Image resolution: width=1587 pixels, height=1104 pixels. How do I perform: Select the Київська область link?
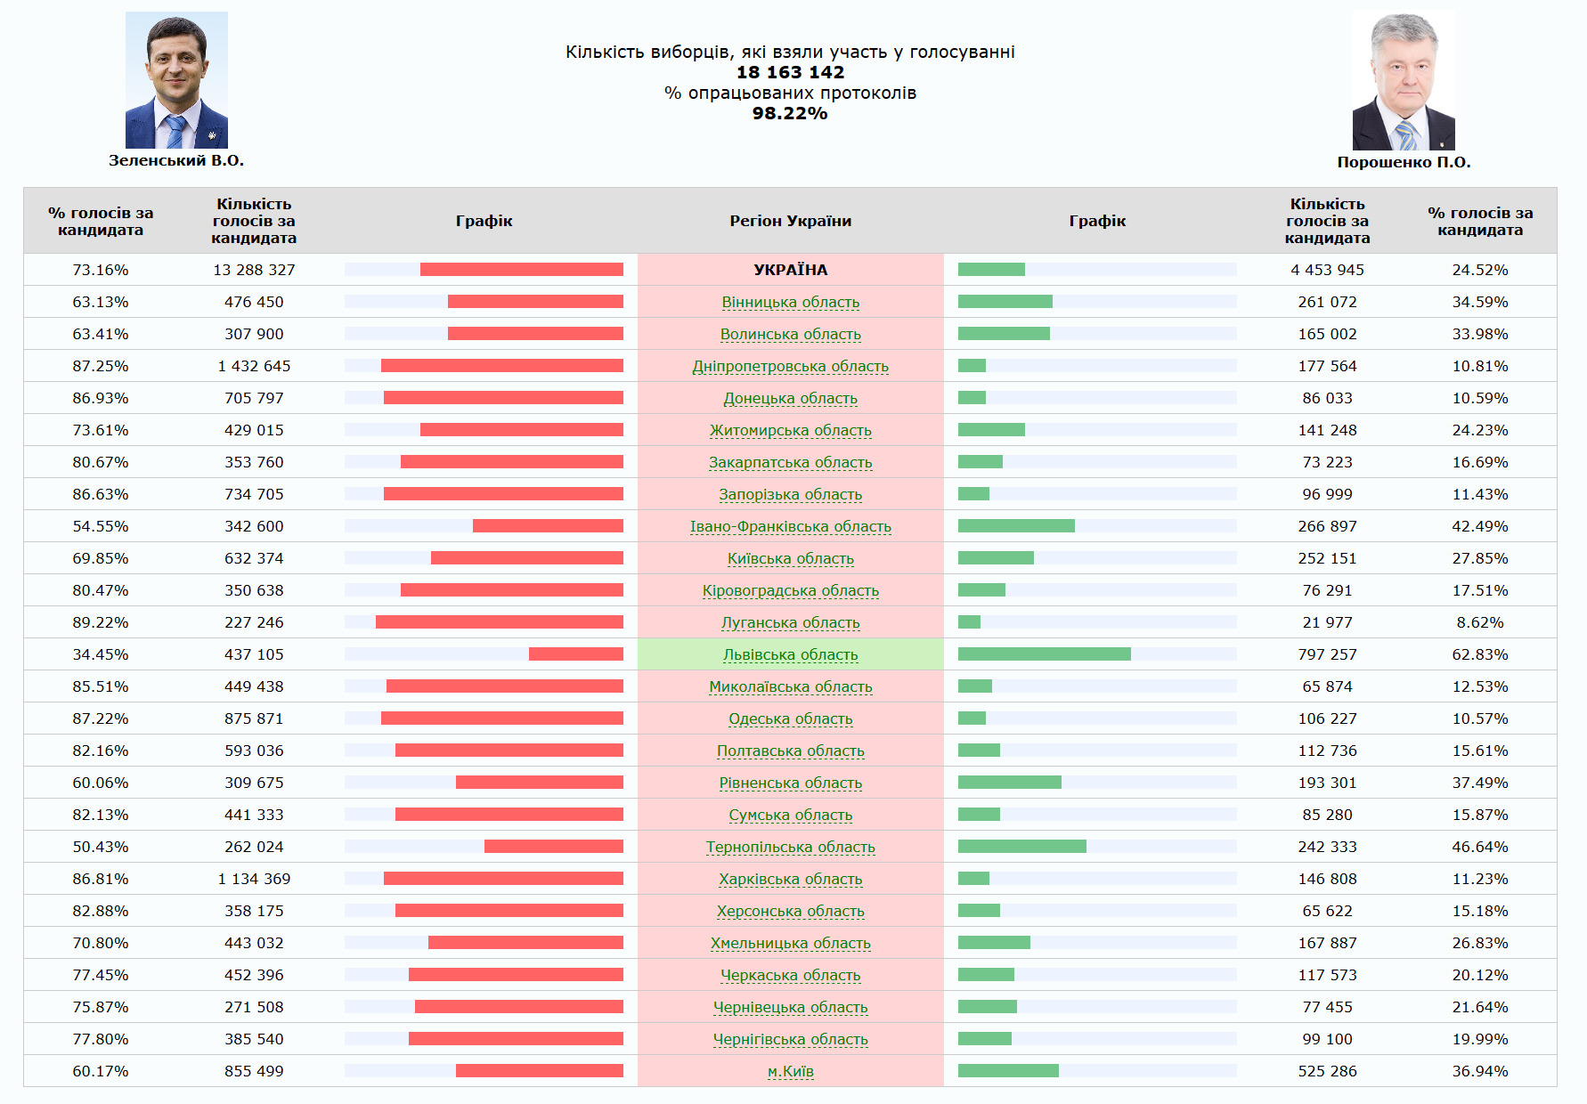[x=790, y=558]
